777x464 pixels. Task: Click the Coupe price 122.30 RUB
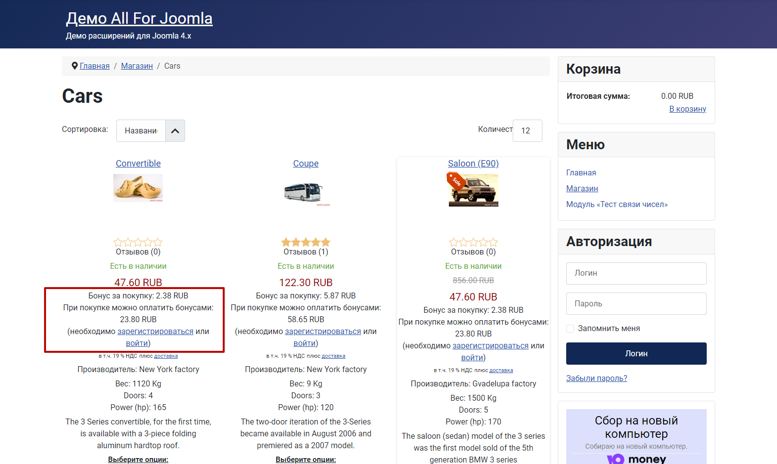306,283
